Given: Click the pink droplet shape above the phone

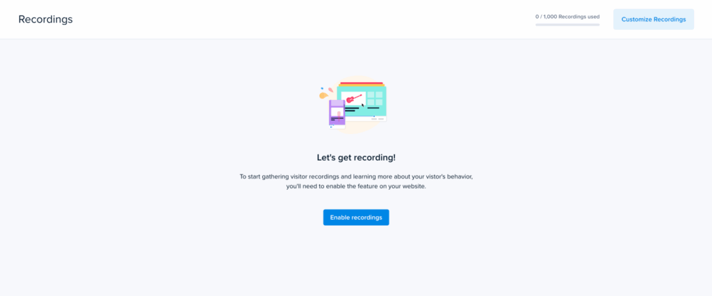Looking at the screenshot, I should (330, 90).
